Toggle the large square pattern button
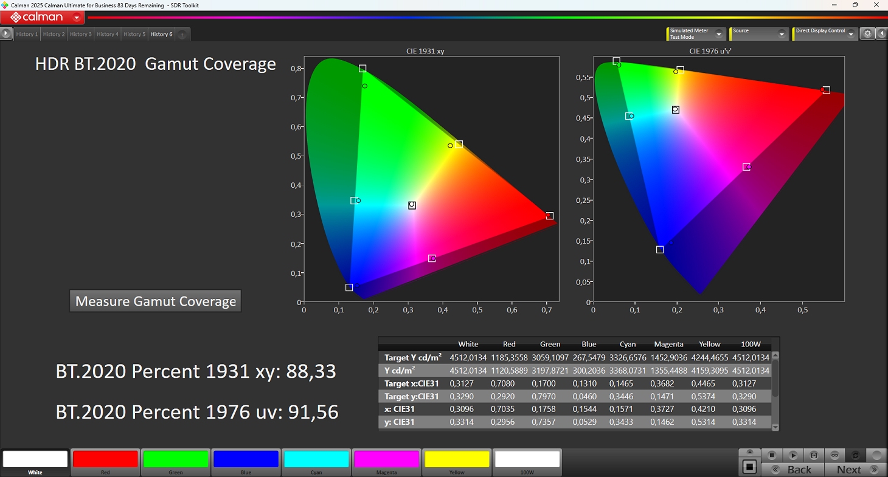 pyautogui.click(x=750, y=467)
